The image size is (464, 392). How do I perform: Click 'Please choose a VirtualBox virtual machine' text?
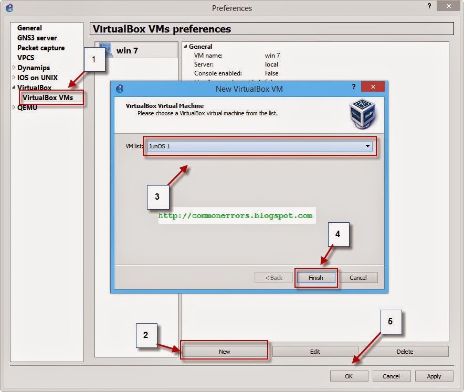207,113
